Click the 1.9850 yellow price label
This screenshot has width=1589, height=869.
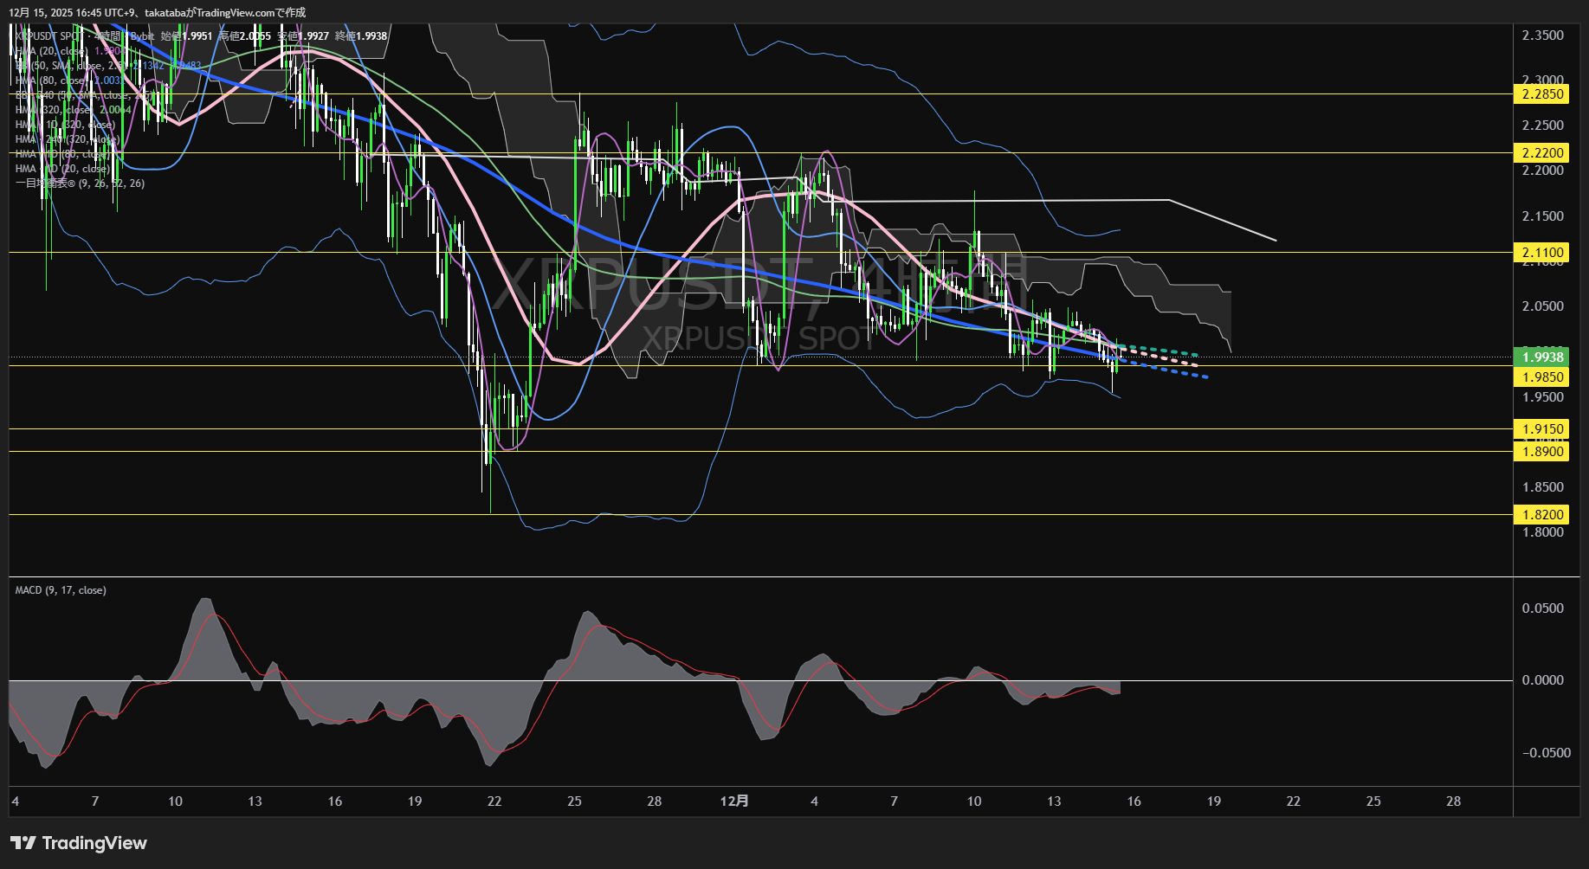coord(1542,377)
